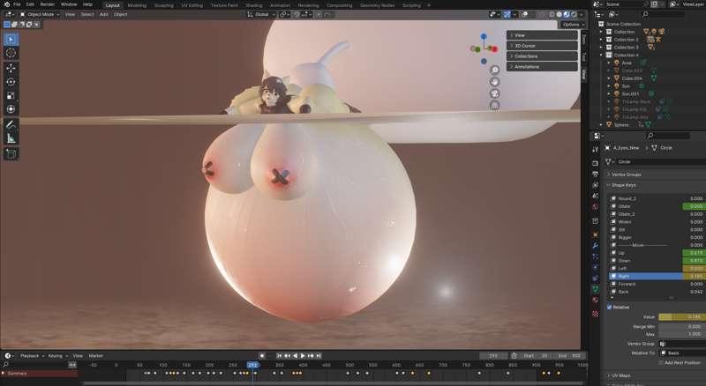Click the zoom view magnifier icon
Viewport: 706px width, 386px height.
[x=494, y=71]
